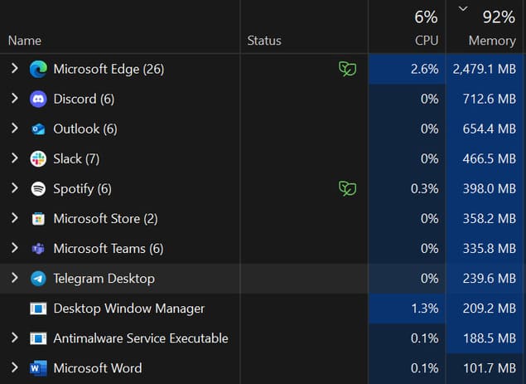Click Spotify's efficiency mode leaf icon
The image size is (526, 384).
348,188
